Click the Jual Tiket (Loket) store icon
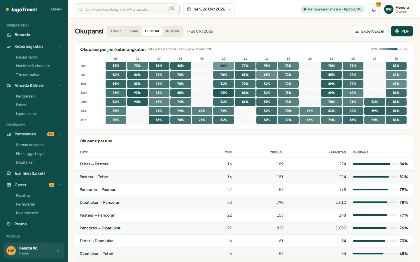Image resolution: width=420 pixels, height=262 pixels. 9,174
